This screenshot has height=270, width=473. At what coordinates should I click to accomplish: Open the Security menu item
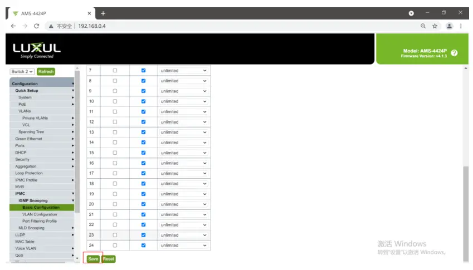42,159
